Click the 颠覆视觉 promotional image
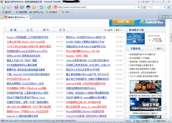 [x=145, y=87]
